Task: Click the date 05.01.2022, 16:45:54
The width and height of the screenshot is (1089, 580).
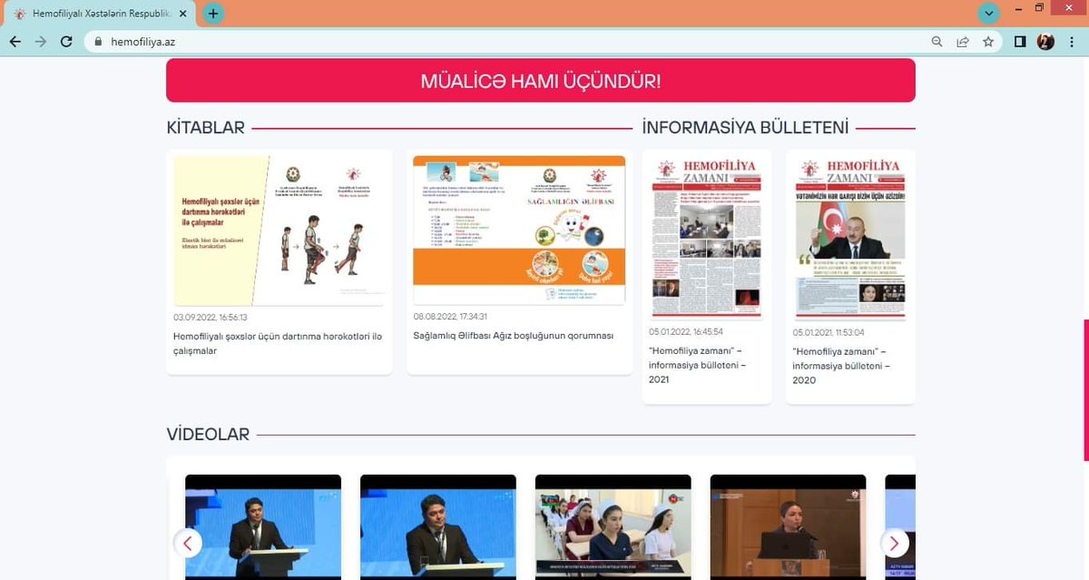Action: click(686, 332)
